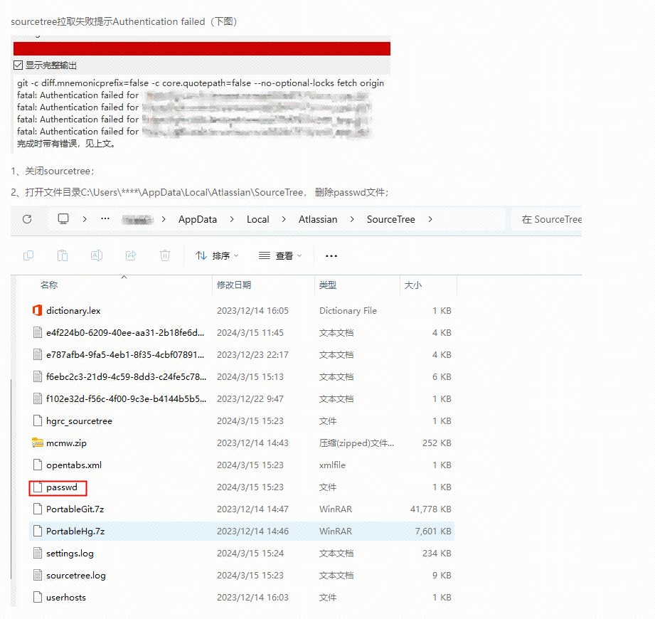This screenshot has height=619, width=655.
Task: Select the sourcetree.log file name
Action: (76, 576)
